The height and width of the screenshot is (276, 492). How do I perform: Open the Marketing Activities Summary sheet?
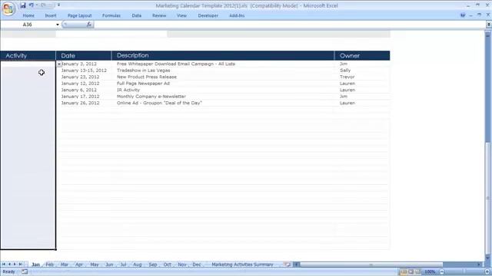click(x=242, y=264)
